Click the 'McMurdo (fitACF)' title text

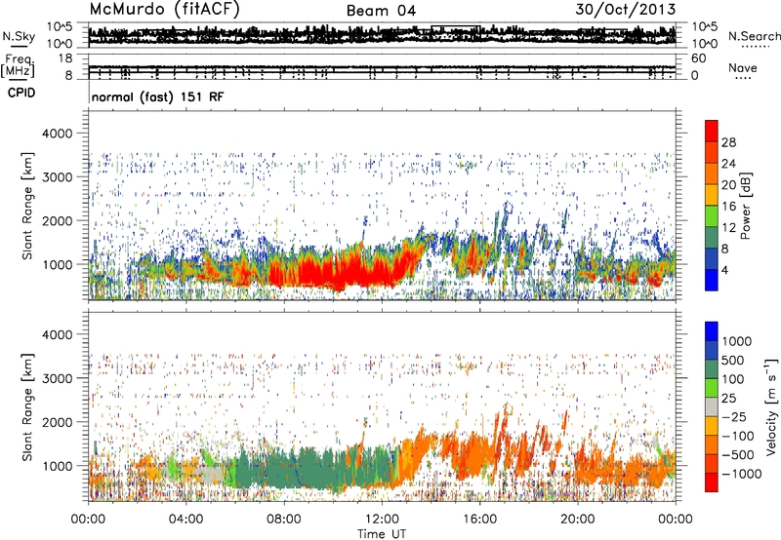pyautogui.click(x=164, y=10)
